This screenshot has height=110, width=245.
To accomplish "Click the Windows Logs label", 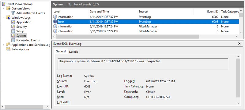I will [x=21, y=18].
